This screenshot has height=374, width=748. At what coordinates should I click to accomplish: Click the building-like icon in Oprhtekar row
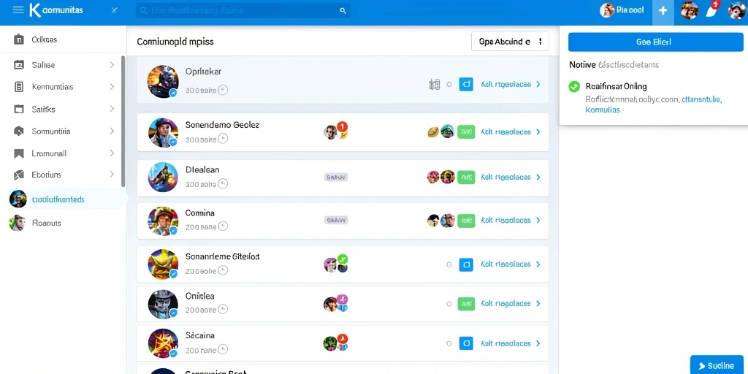[x=434, y=85]
